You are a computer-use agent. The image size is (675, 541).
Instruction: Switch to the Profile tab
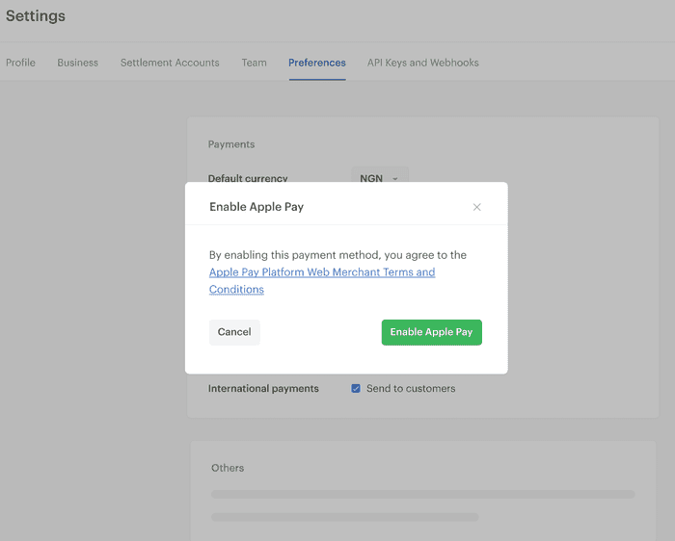point(20,63)
